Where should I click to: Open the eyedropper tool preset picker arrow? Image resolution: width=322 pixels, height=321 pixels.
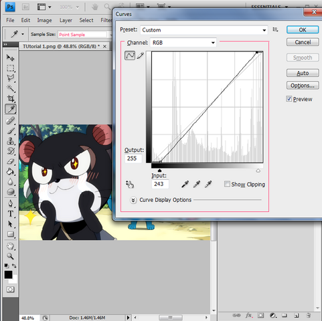(23, 34)
